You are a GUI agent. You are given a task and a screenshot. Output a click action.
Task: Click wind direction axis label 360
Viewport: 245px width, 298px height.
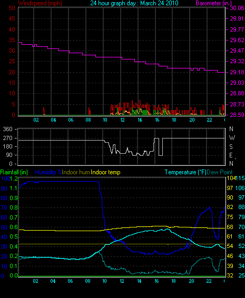(x=7, y=129)
